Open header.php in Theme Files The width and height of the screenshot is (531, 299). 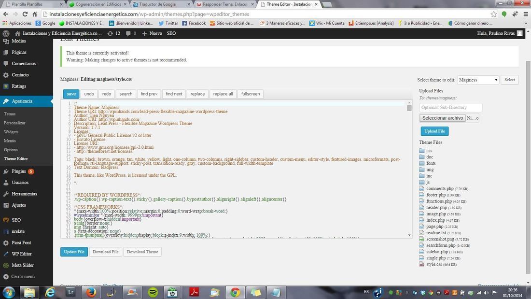(x=436, y=208)
